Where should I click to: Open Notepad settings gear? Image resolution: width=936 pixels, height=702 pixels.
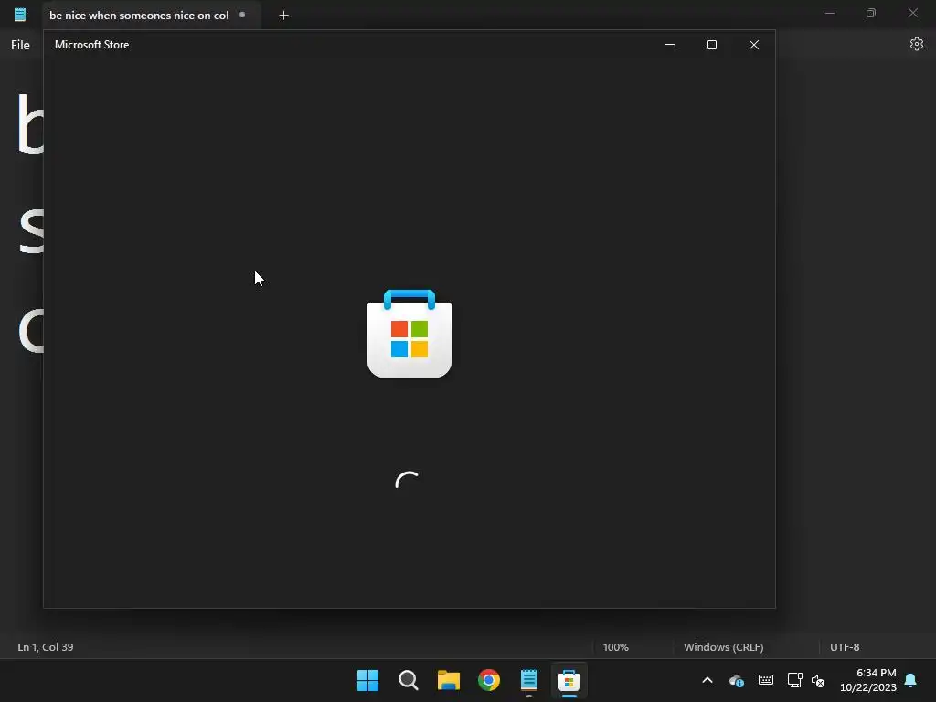click(x=917, y=44)
